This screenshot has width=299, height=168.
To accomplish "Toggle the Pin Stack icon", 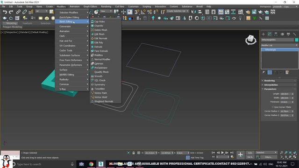I will pos(263,72).
